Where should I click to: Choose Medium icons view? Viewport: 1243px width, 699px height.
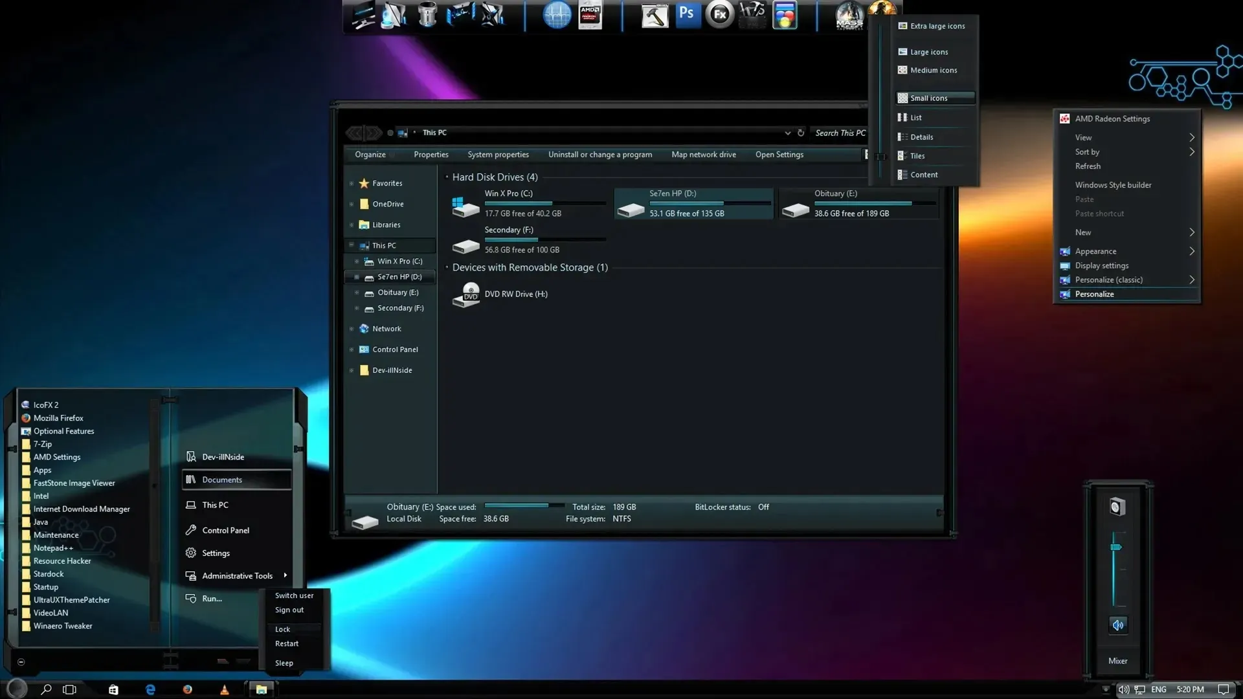(936, 70)
